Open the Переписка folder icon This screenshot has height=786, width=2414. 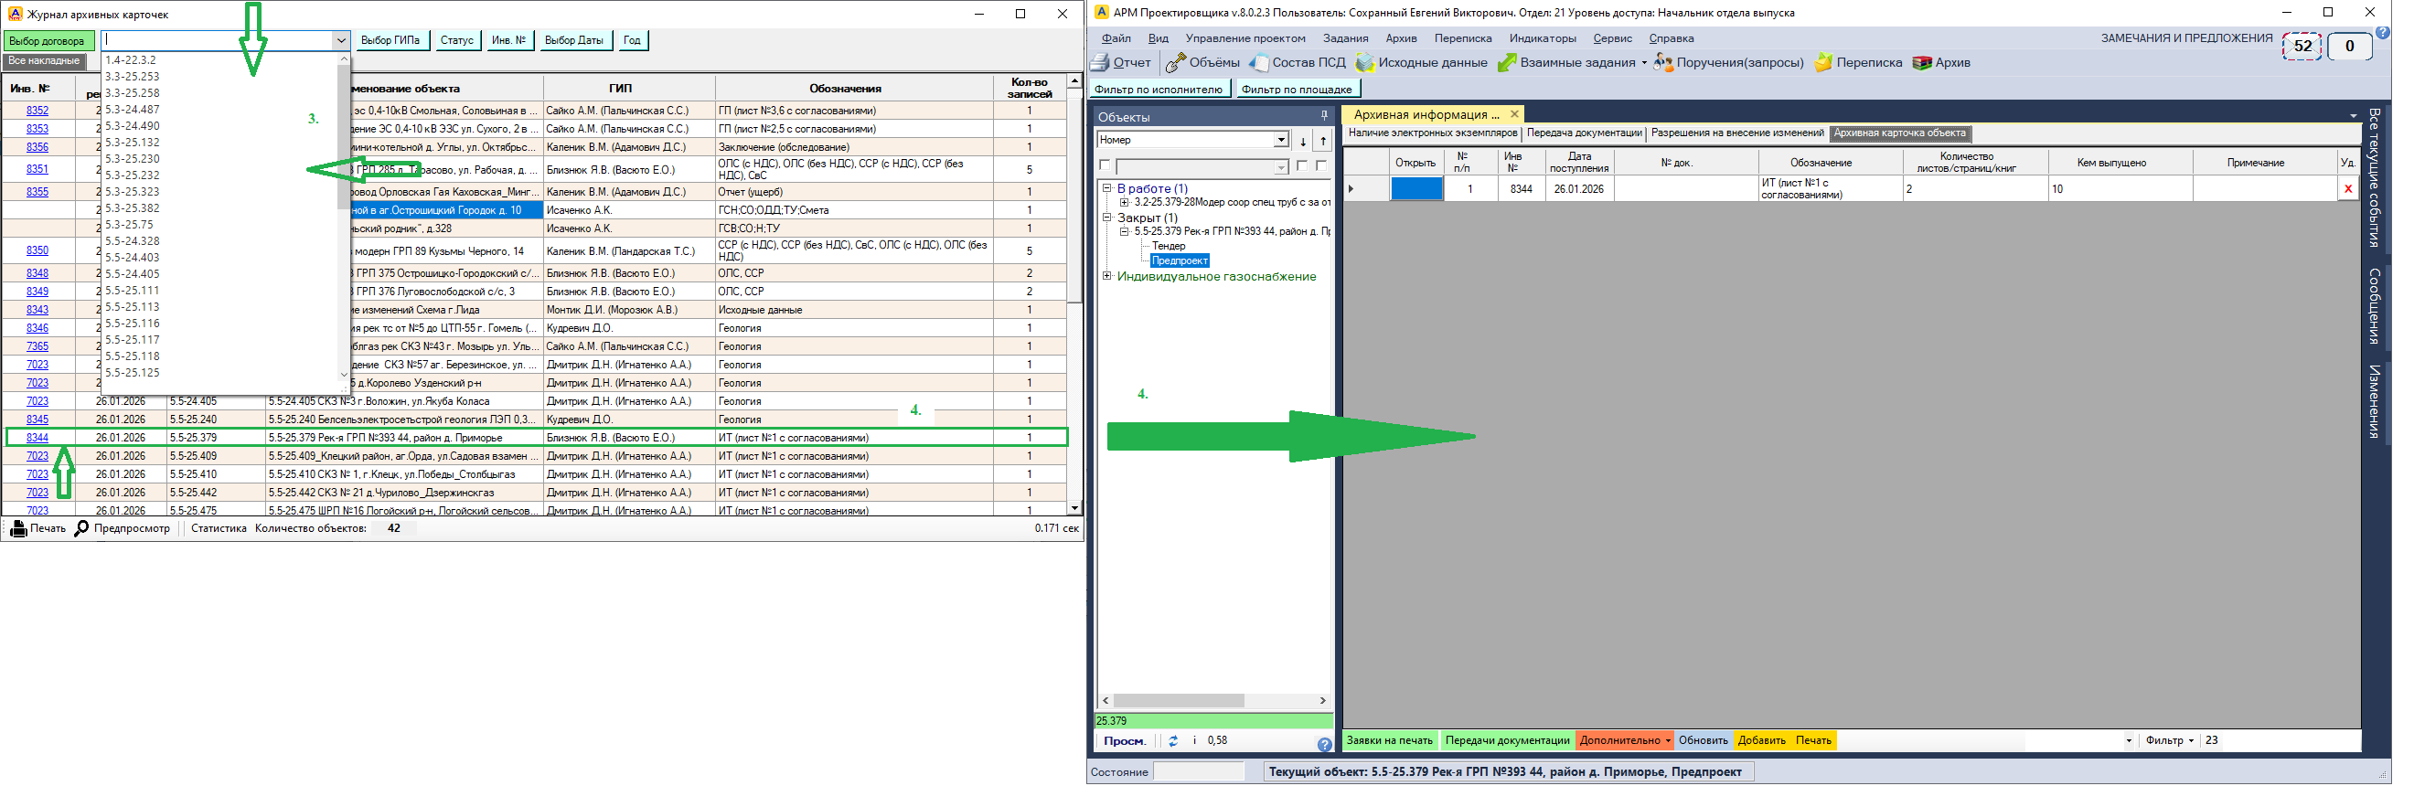(1822, 63)
